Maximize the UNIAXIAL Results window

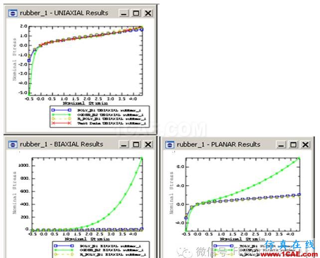pyautogui.click(x=136, y=13)
